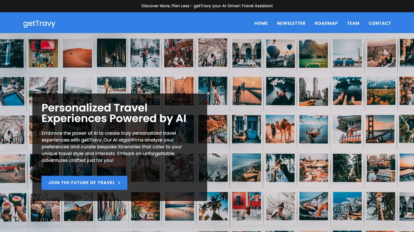Click the blue camper van photo
The width and height of the screenshot is (414, 232).
tap(347, 53)
